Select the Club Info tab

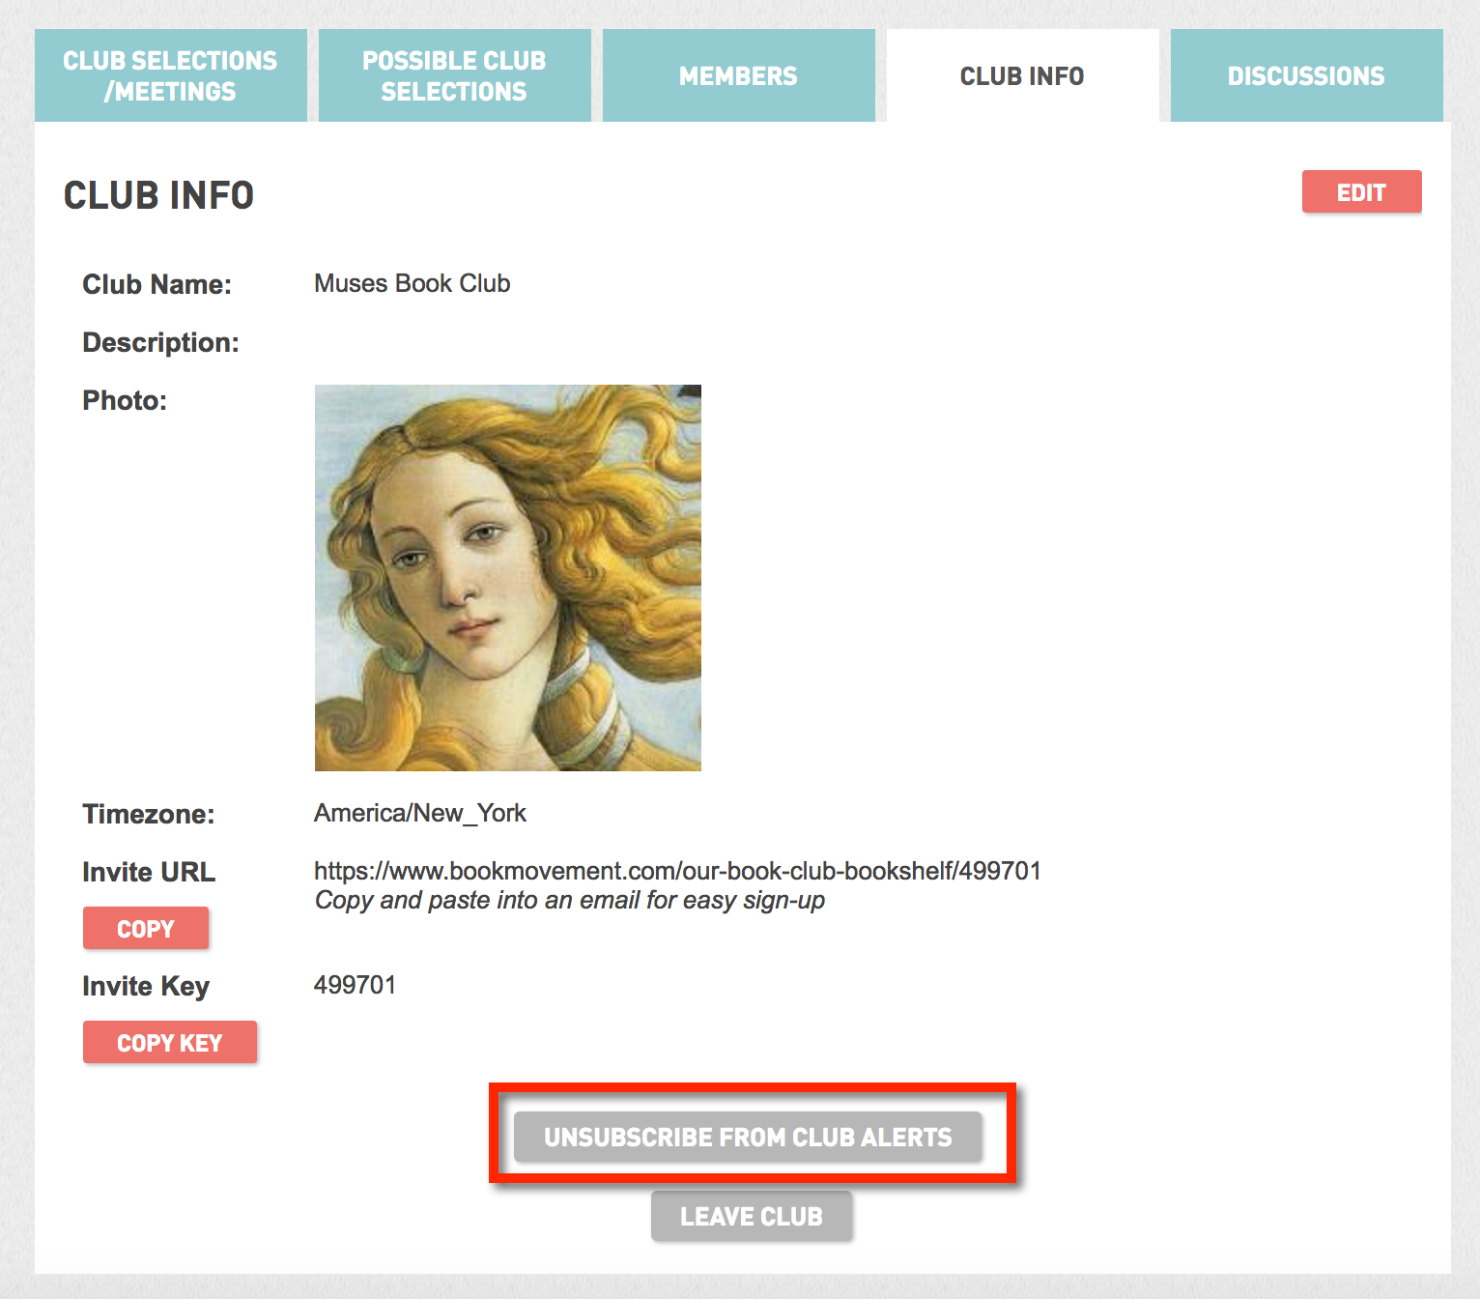click(x=1022, y=75)
